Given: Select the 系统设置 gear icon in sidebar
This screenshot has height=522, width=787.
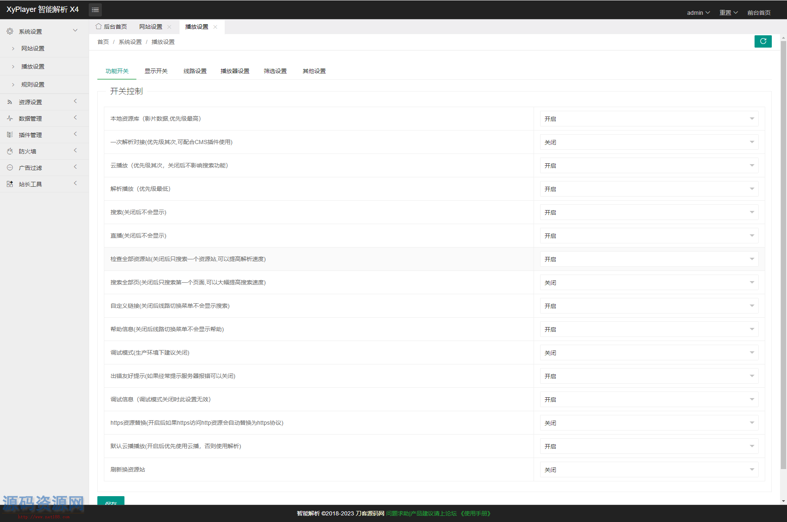Looking at the screenshot, I should coord(10,31).
